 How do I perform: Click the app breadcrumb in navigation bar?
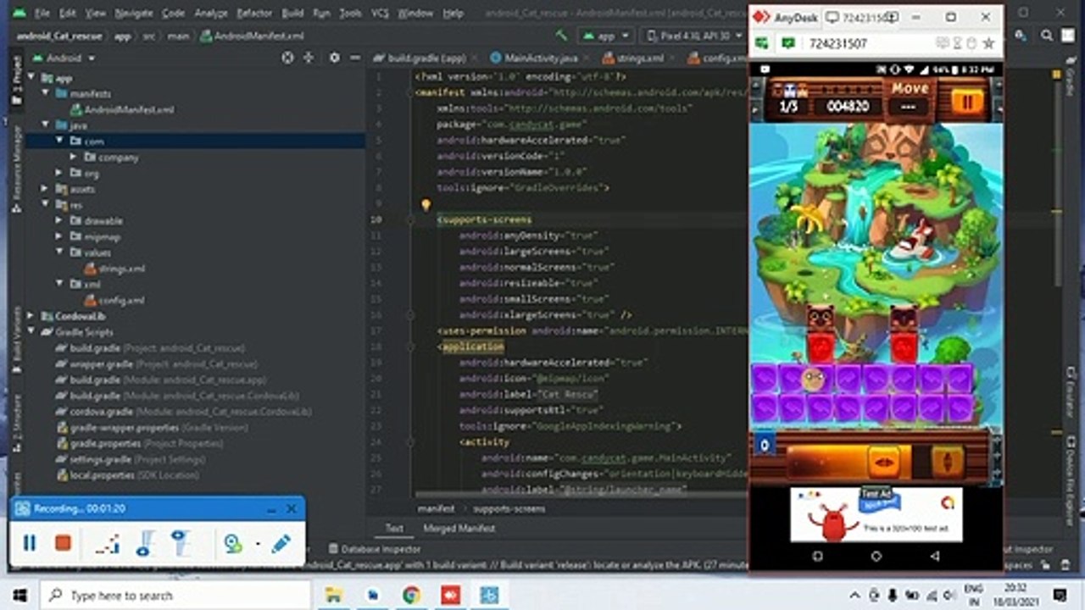[x=123, y=36]
